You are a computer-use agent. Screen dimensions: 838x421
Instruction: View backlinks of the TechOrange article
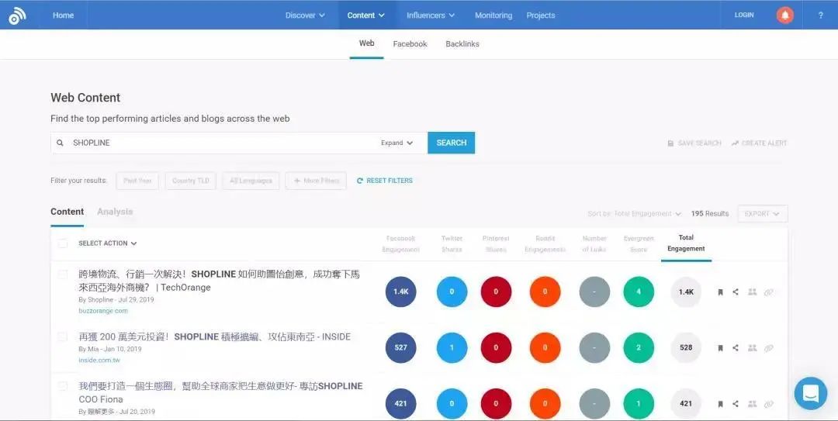(x=768, y=292)
